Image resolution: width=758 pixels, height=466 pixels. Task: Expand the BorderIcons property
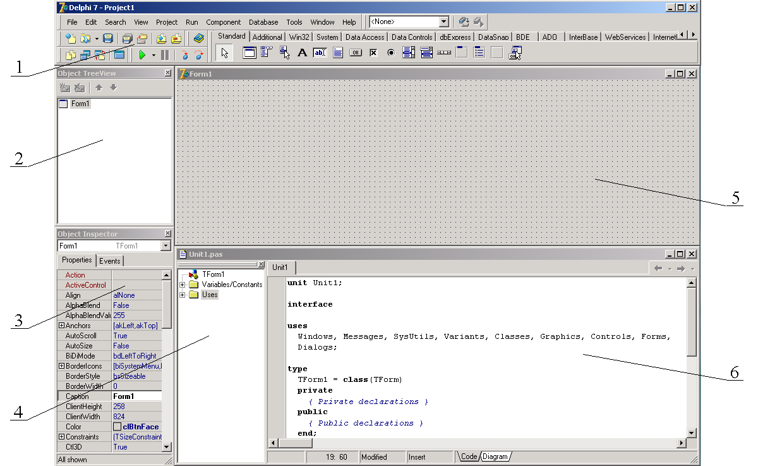point(61,366)
